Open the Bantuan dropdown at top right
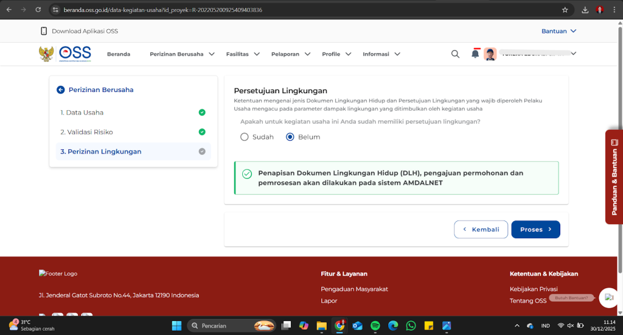The image size is (623, 335). pyautogui.click(x=559, y=31)
